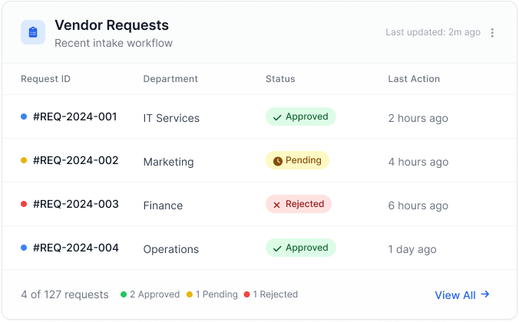Click the Rejected status badge for Finance
This screenshot has height=322, width=519.
(299, 205)
